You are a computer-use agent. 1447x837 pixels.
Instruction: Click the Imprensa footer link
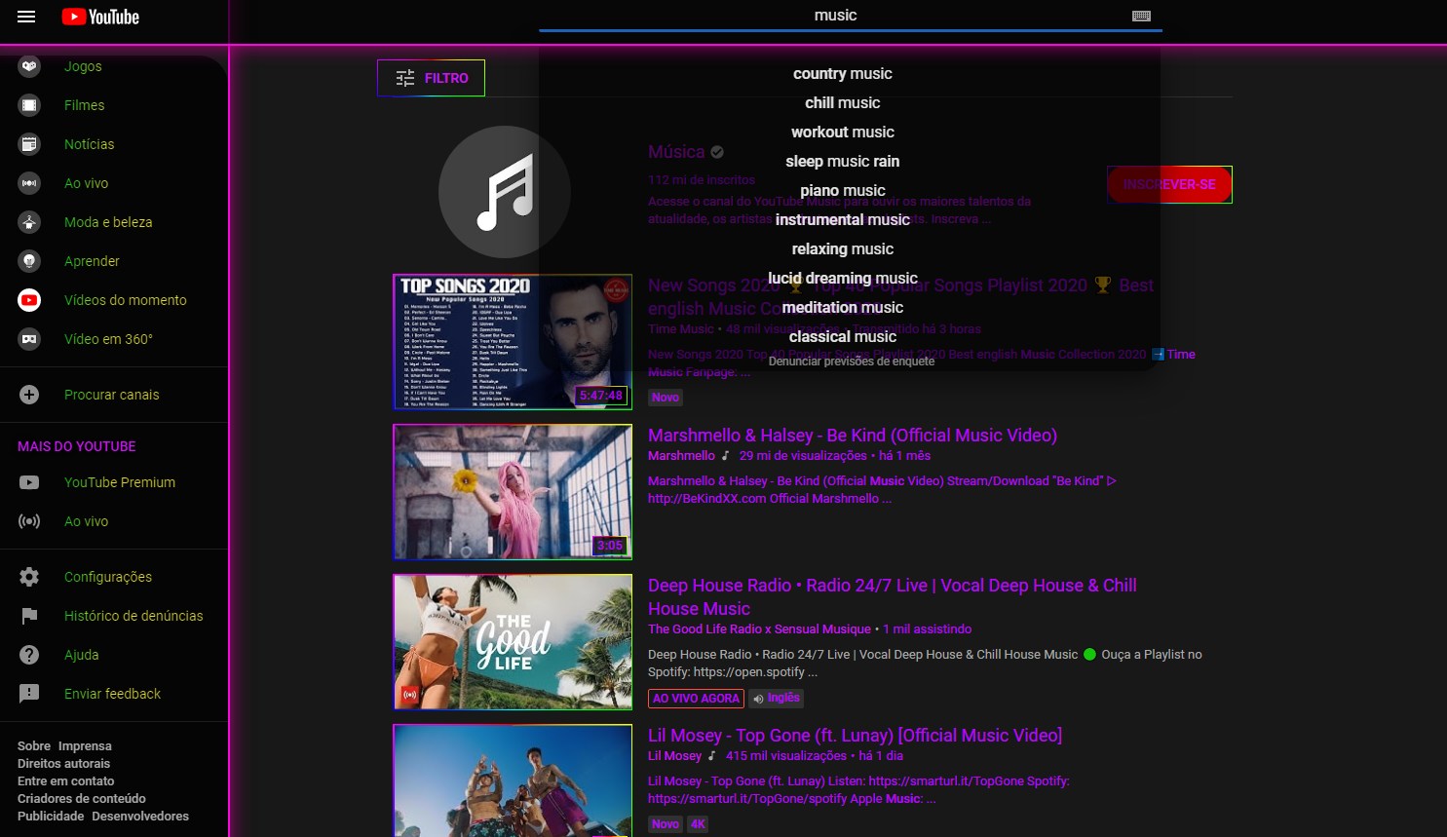[x=85, y=746]
